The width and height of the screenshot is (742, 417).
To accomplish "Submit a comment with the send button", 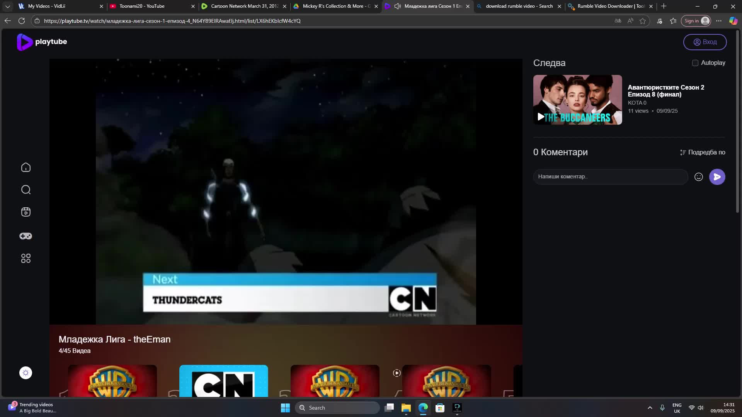I will pyautogui.click(x=717, y=176).
